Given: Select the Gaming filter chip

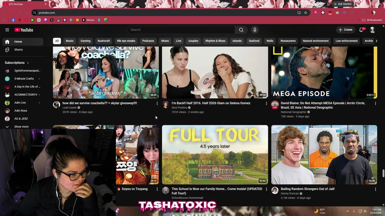Looking at the screenshot, I should (85, 41).
